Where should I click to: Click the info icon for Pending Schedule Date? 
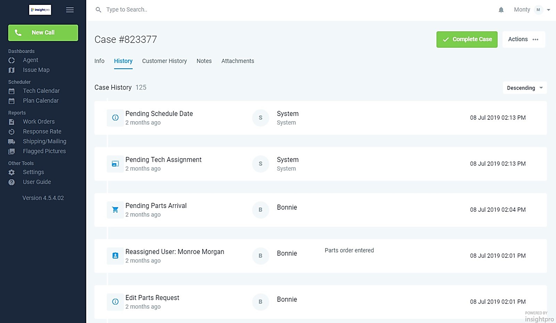[x=115, y=118]
